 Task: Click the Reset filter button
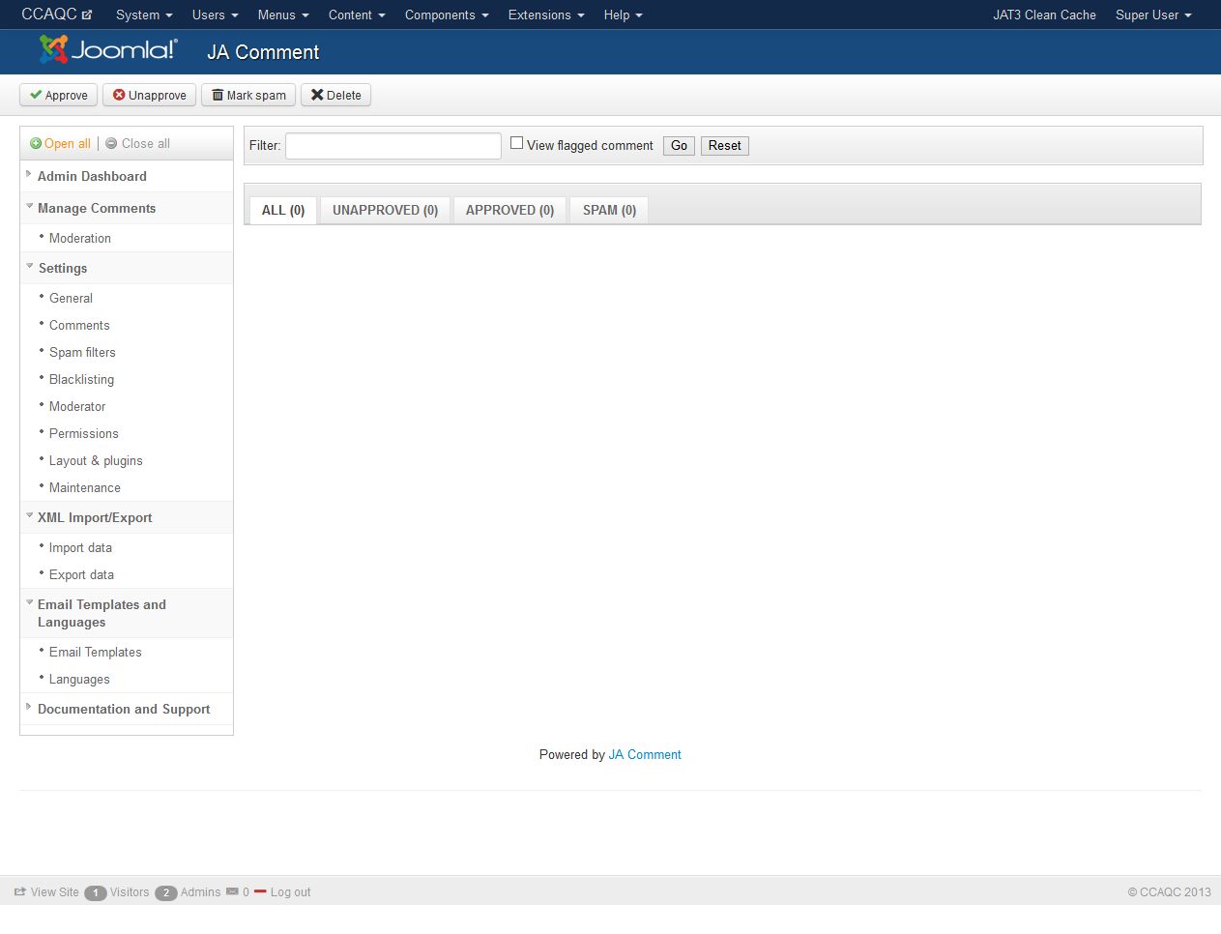(x=724, y=145)
